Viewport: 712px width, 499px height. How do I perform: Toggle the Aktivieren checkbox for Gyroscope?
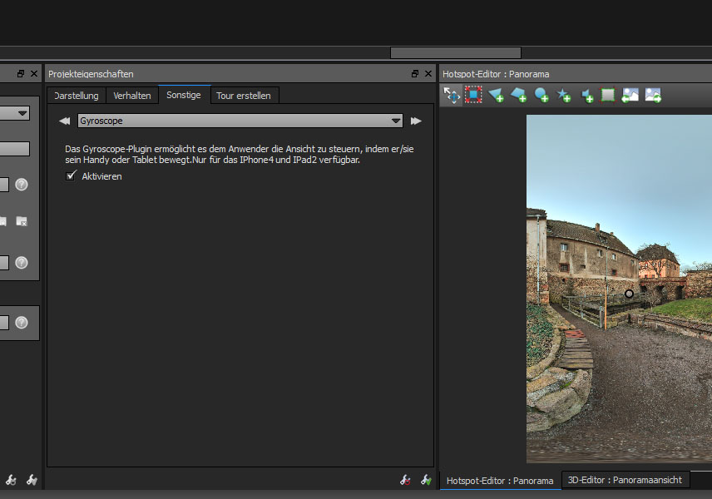(x=72, y=175)
